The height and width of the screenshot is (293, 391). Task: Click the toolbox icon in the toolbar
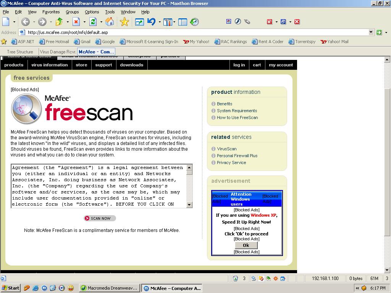[168, 22]
